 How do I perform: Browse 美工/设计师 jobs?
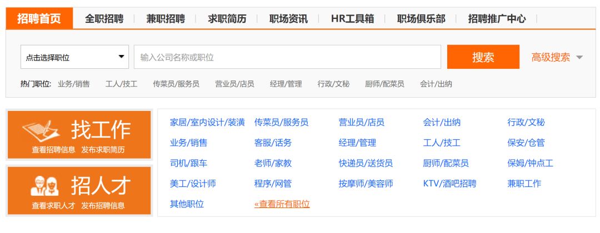click(x=193, y=183)
